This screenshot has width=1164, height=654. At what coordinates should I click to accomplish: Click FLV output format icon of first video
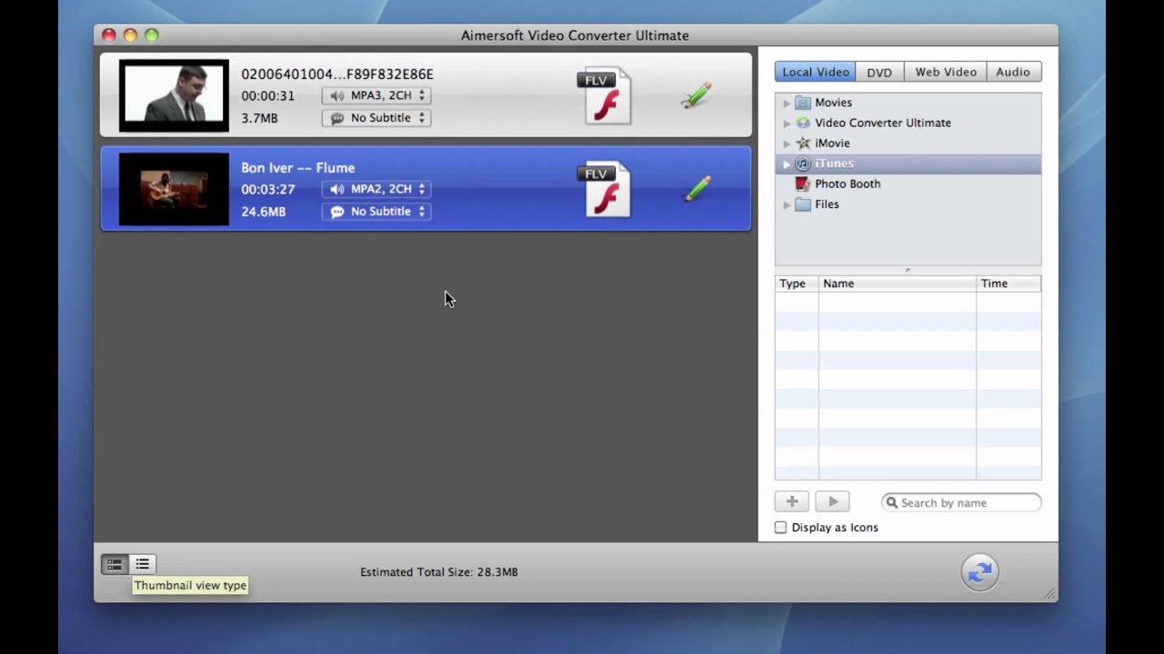coord(605,95)
